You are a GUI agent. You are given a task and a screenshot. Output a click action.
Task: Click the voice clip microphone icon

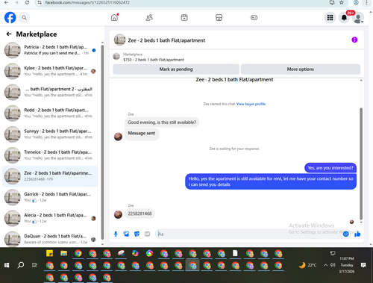coord(116,234)
